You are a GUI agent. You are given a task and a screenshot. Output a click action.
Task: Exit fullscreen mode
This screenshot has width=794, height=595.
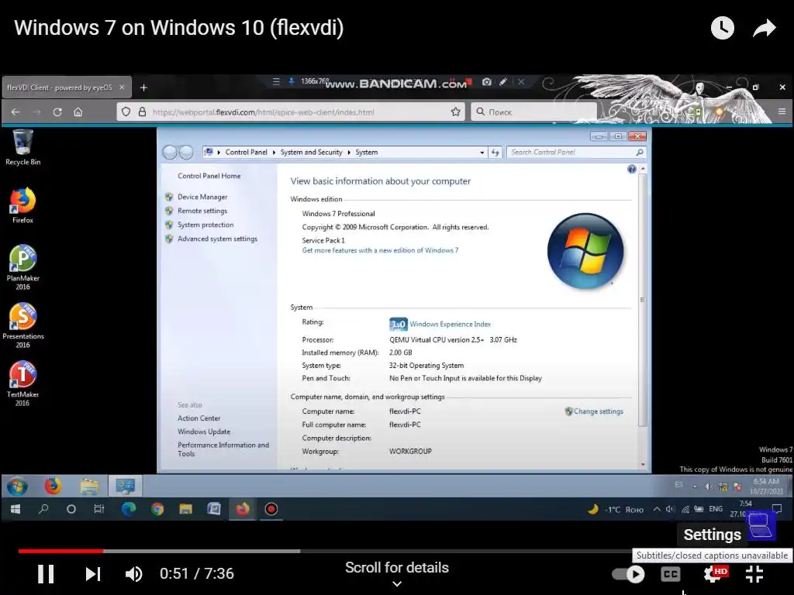[754, 574]
